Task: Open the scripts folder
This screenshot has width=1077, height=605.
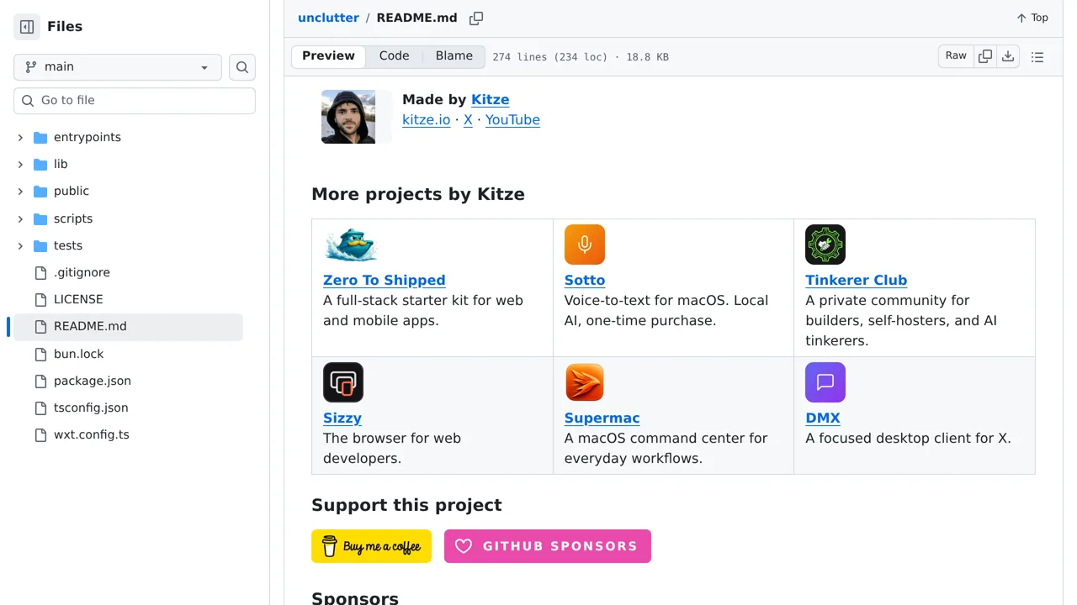Action: coord(73,218)
